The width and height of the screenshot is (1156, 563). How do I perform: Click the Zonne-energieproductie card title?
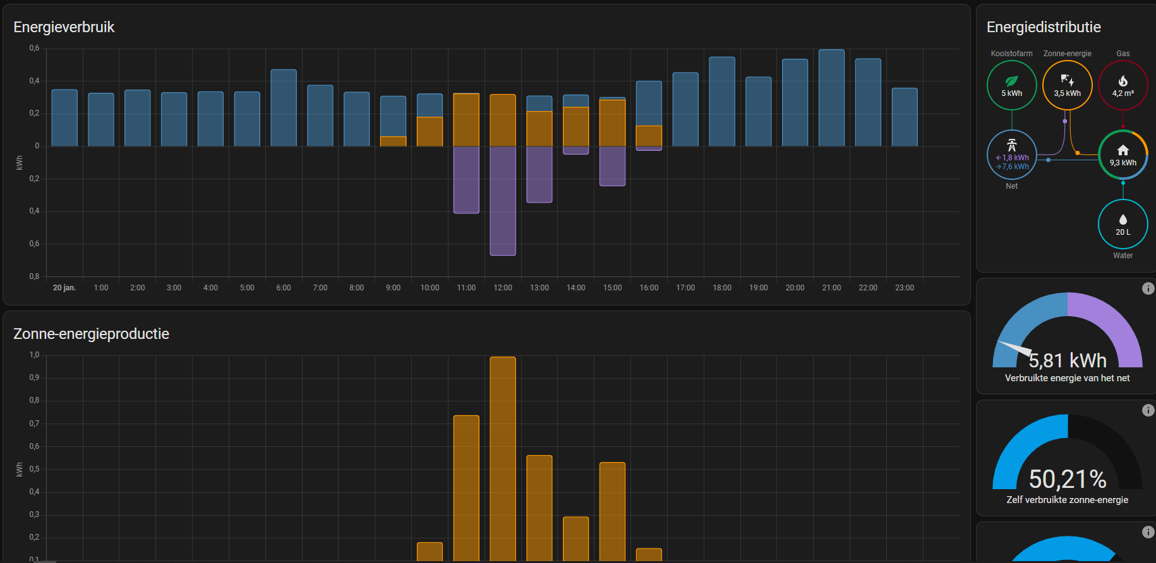(91, 334)
